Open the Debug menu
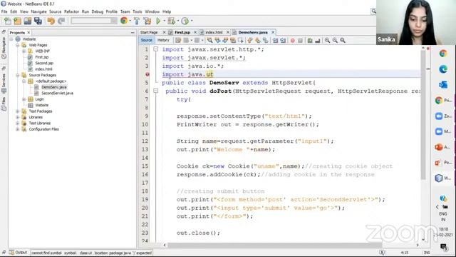Viewport: 456px width, 257px height. (98, 11)
